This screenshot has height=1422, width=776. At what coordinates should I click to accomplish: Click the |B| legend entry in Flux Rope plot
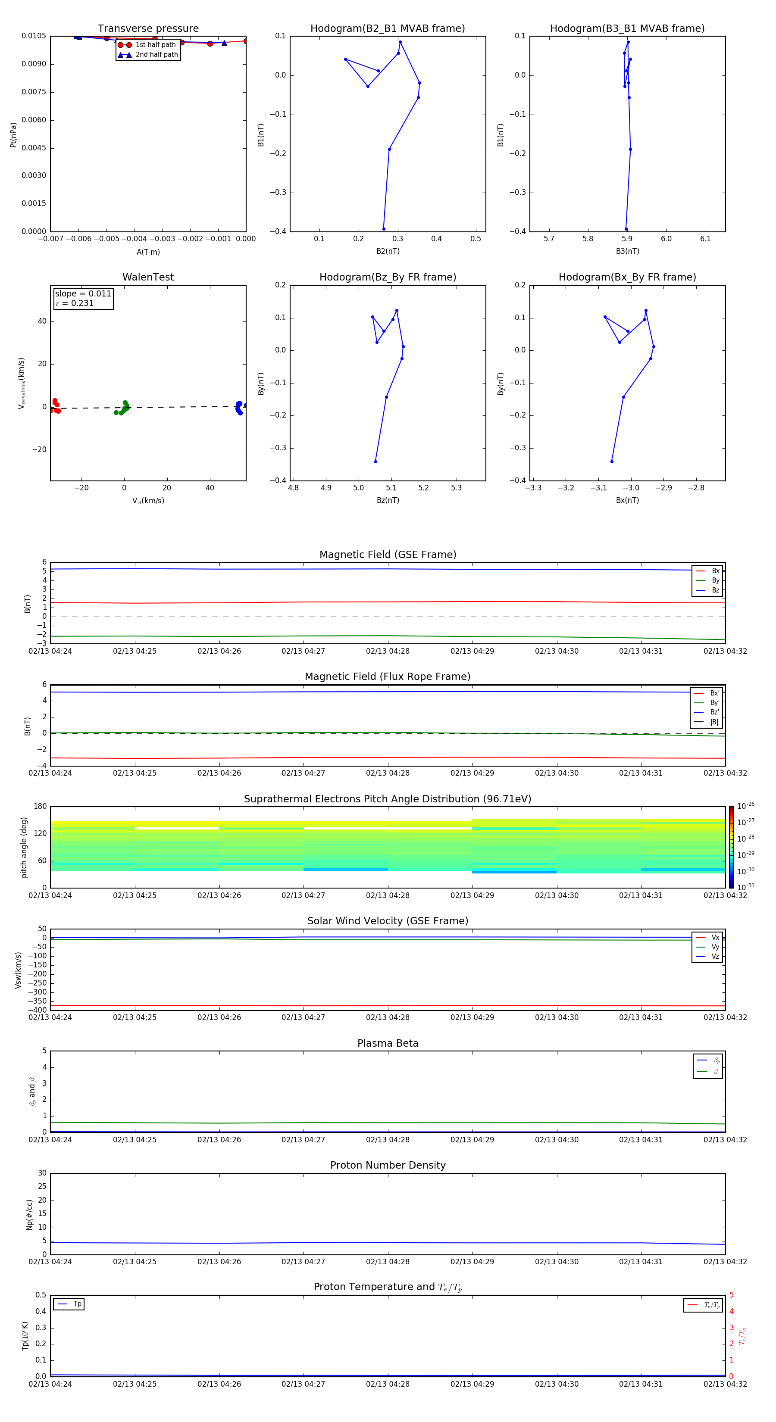tap(707, 722)
